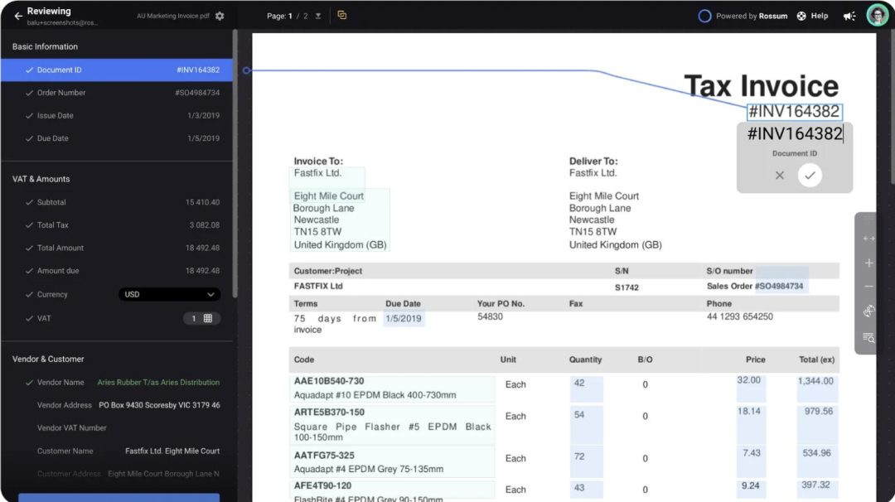This screenshot has width=895, height=502.
Task: Click the highlighted quantity 42 cell
Action: click(586, 389)
